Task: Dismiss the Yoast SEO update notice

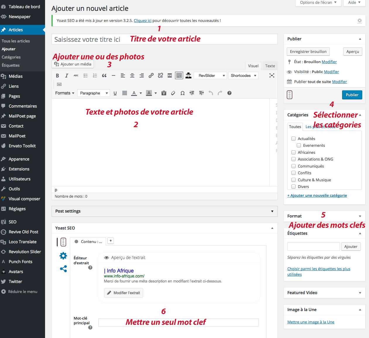Action: 359,21
